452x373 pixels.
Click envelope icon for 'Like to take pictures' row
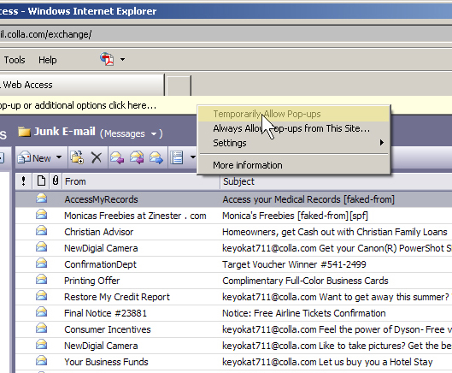click(x=42, y=345)
